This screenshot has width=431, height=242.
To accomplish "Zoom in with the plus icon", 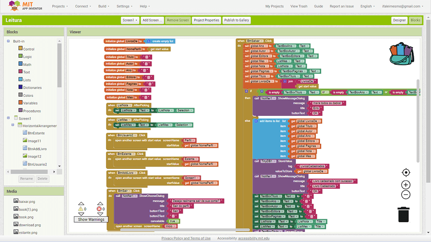I will tap(406, 185).
